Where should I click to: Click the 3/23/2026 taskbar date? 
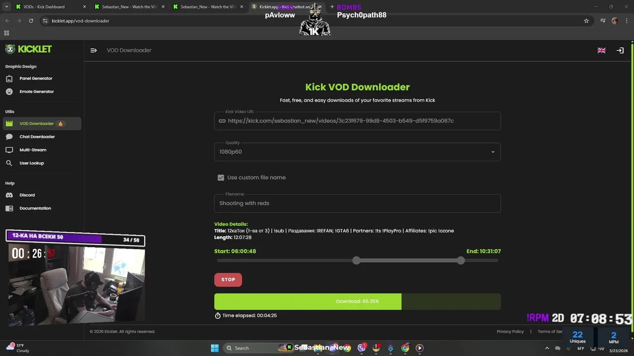[618, 351]
